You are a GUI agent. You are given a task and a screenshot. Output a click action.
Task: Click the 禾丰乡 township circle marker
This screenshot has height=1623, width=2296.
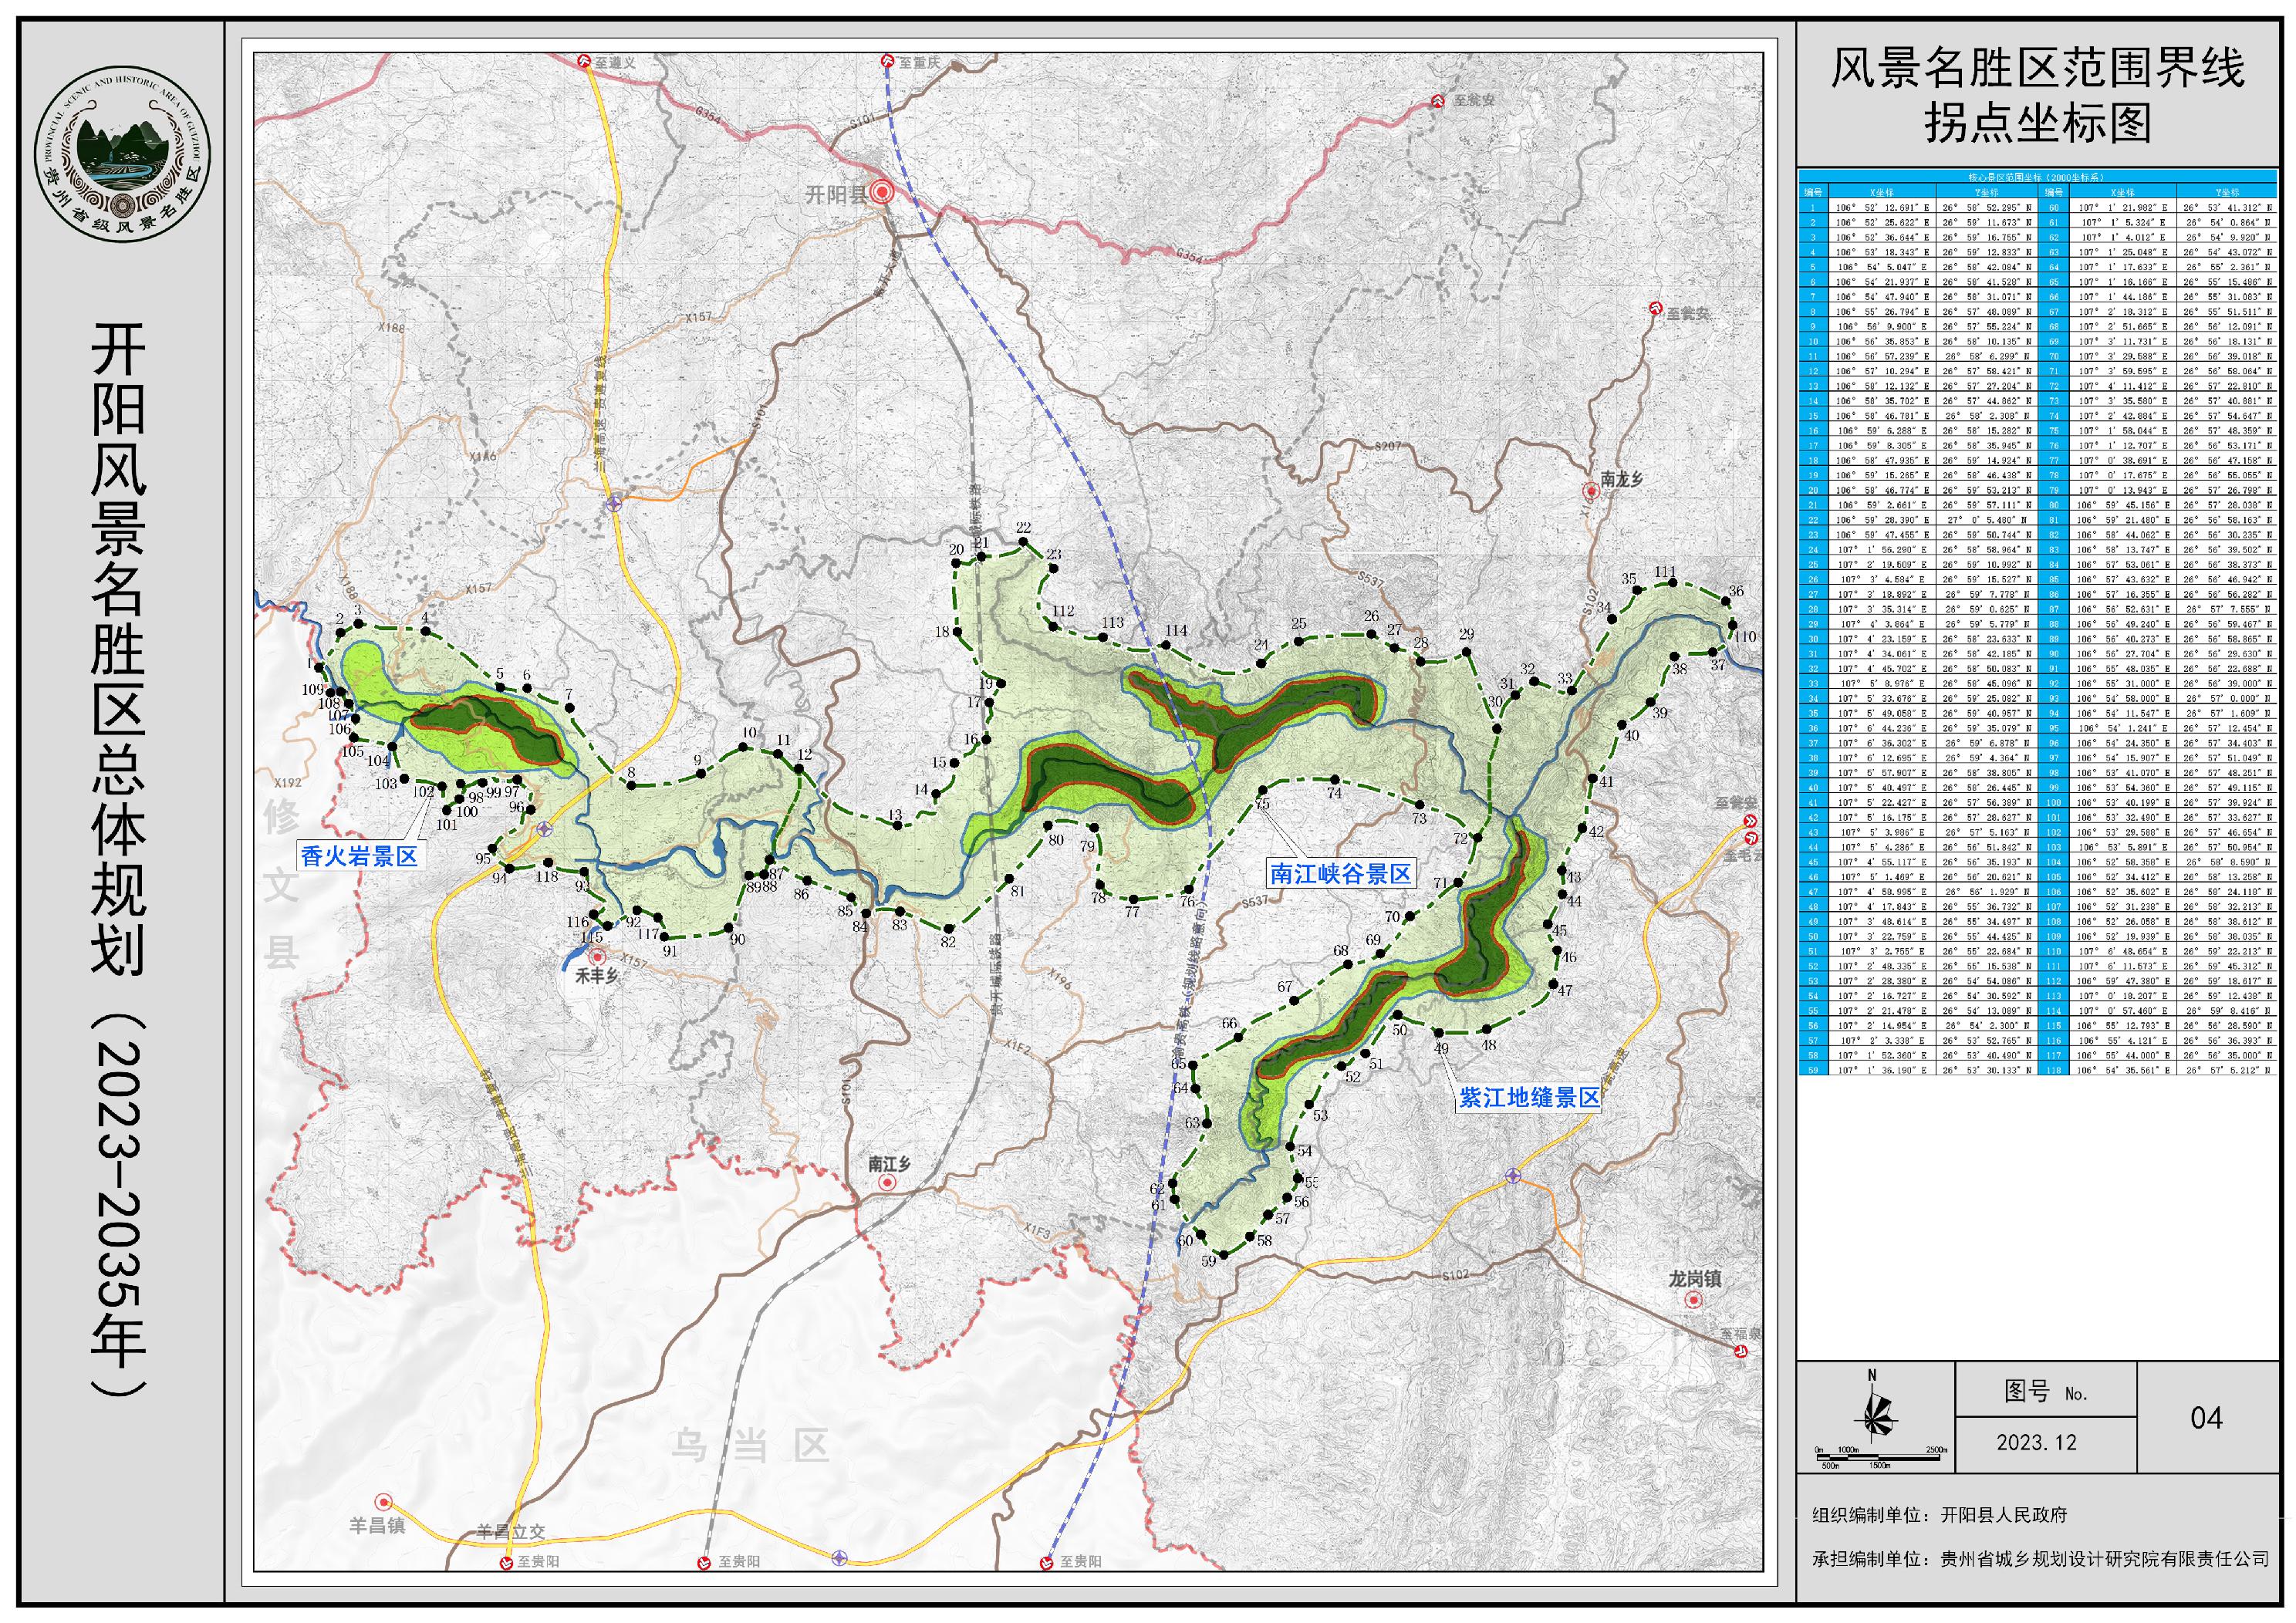597,957
